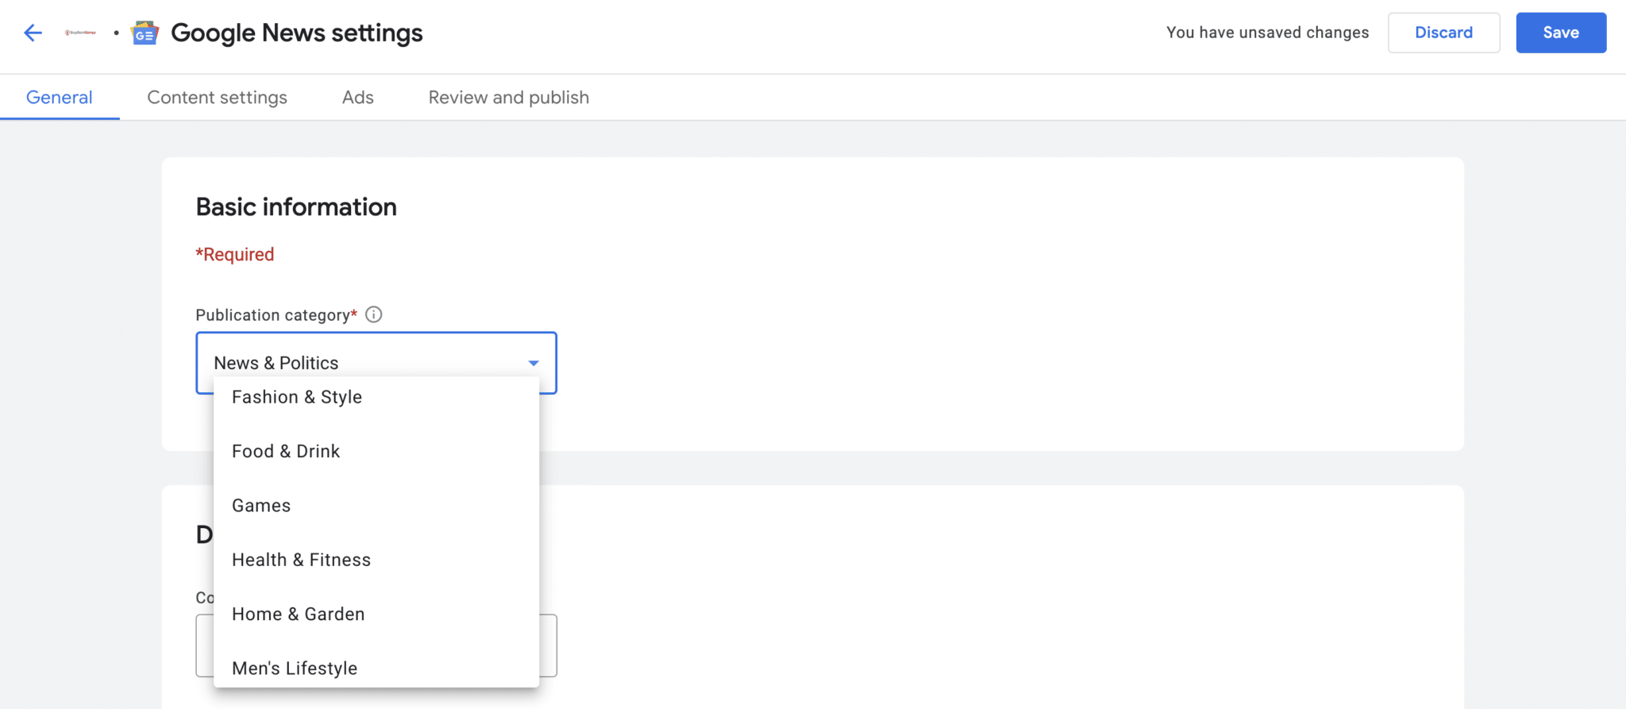This screenshot has height=709, width=1626.
Task: Open the General tab
Action: [60, 98]
